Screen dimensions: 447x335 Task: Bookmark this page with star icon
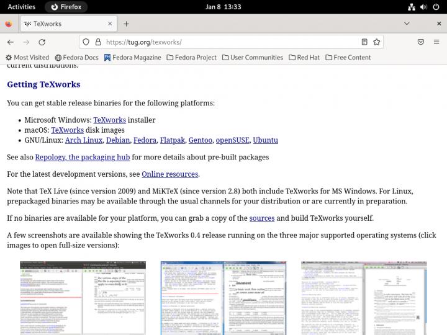tap(376, 42)
